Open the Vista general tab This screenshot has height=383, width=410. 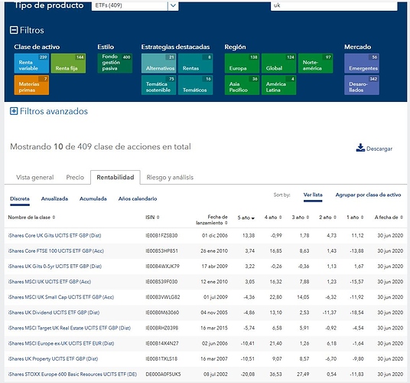pos(34,178)
